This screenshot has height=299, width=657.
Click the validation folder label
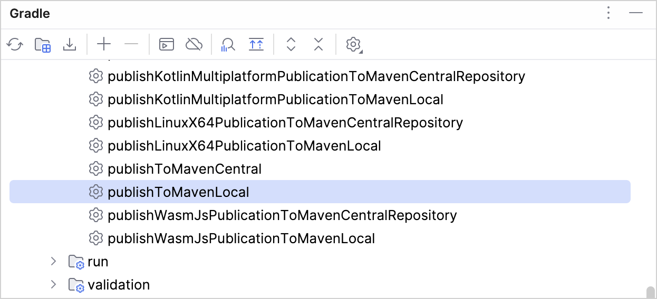(119, 285)
